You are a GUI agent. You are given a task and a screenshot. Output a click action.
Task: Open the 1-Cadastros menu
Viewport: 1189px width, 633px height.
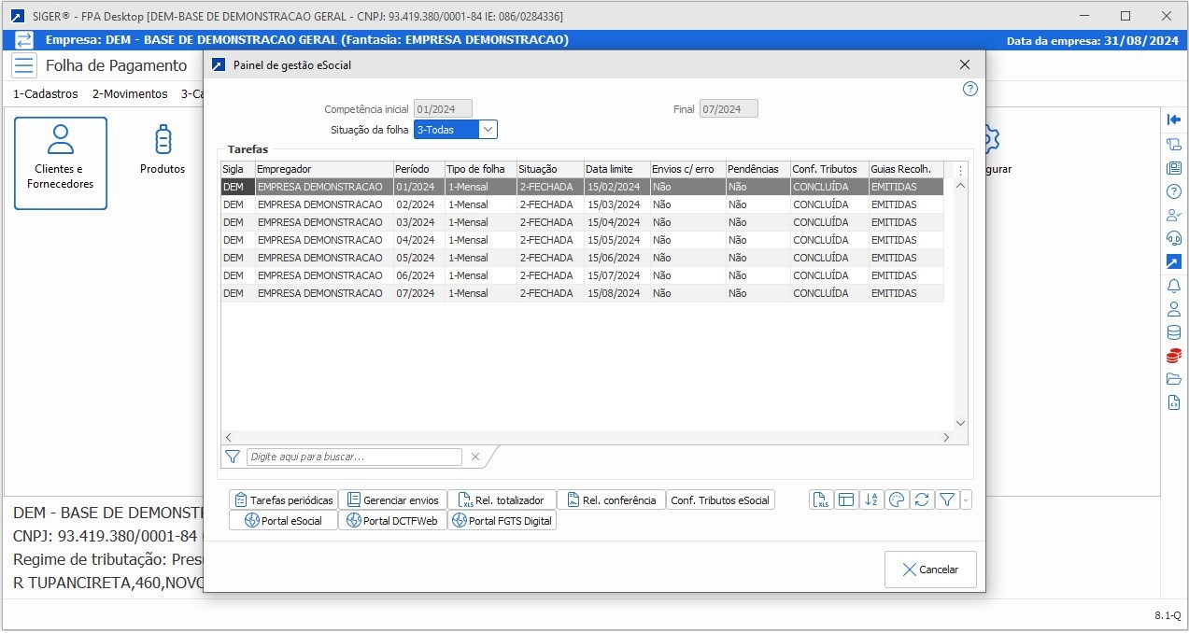pos(46,94)
